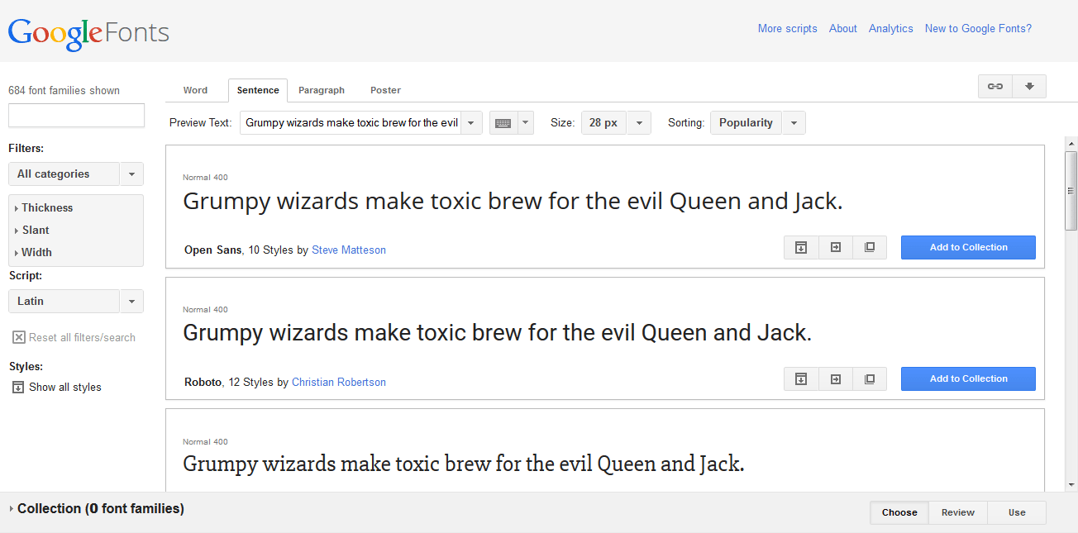1078x533 pixels.
Task: Open the keyboard icon for preview text
Action: 503,122
